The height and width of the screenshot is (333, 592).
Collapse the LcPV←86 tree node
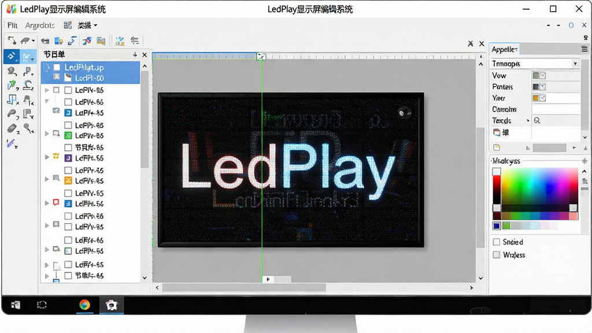pos(47,101)
